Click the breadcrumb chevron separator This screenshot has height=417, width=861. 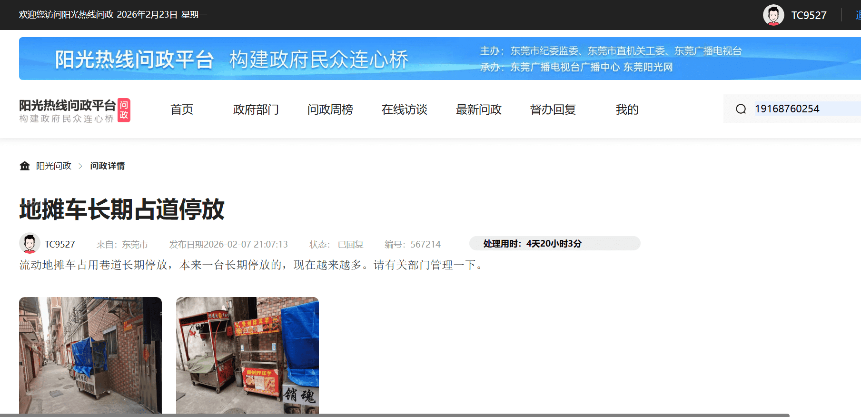(x=80, y=166)
